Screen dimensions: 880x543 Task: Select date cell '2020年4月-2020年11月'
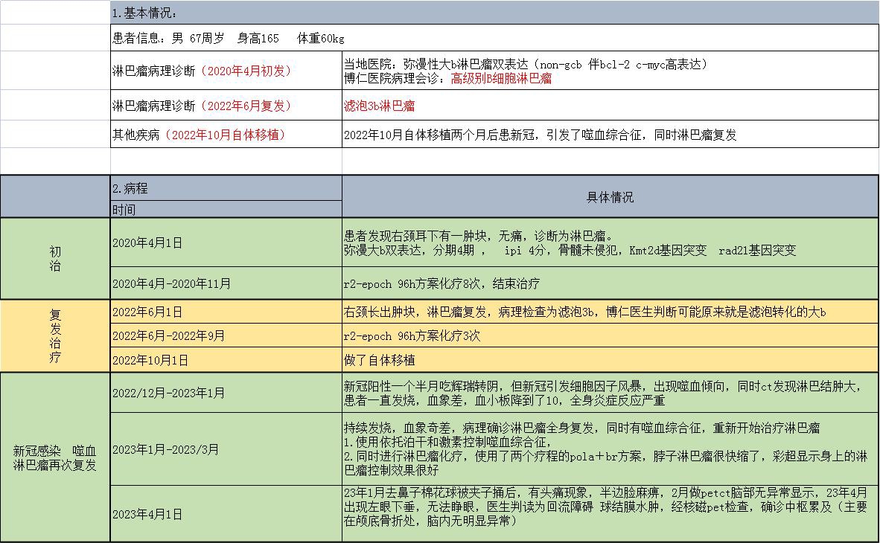[226, 283]
